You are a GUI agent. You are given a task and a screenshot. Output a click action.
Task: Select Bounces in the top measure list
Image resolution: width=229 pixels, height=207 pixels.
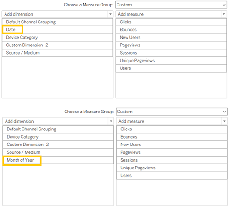tap(171, 30)
